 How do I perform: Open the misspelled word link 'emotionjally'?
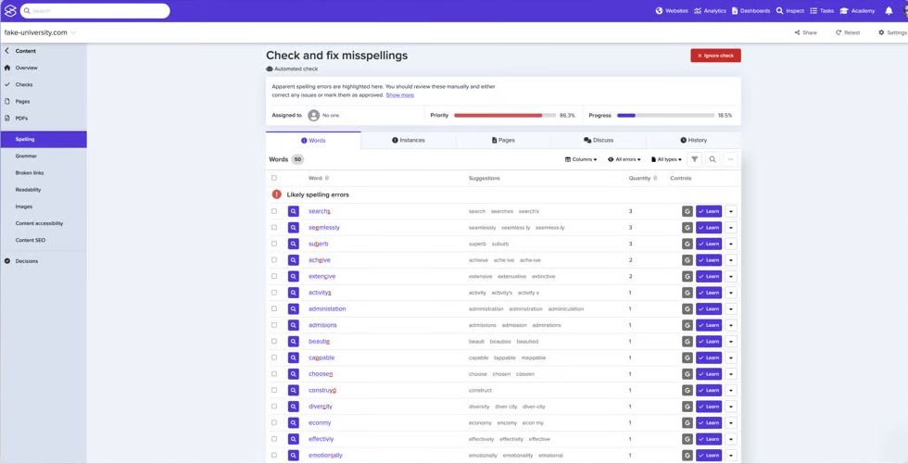point(325,456)
